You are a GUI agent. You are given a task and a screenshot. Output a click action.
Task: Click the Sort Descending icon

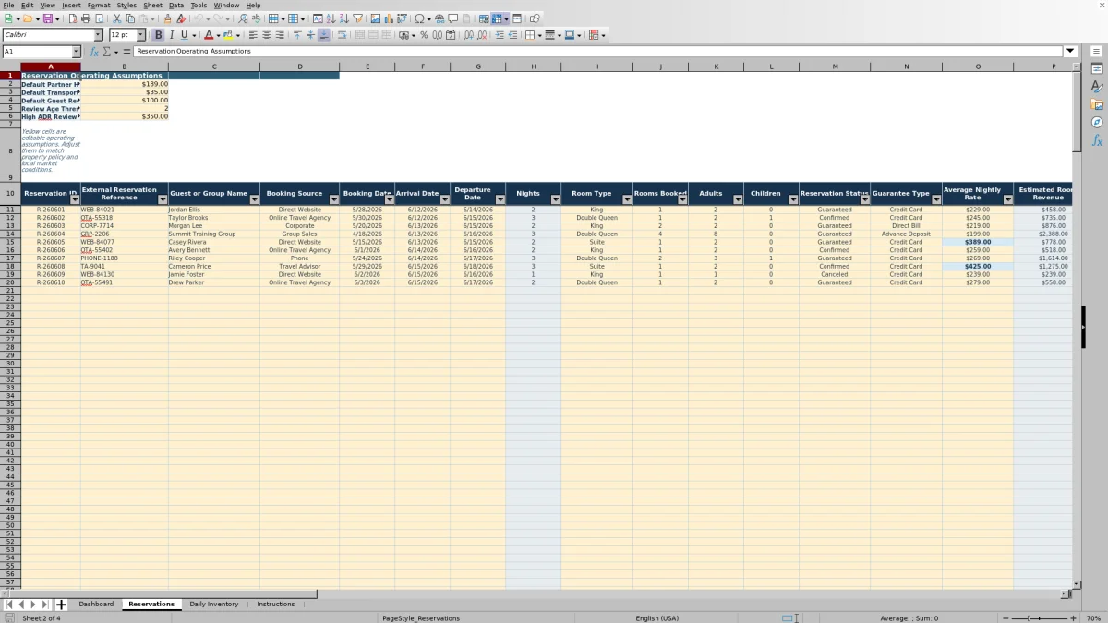tap(343, 18)
